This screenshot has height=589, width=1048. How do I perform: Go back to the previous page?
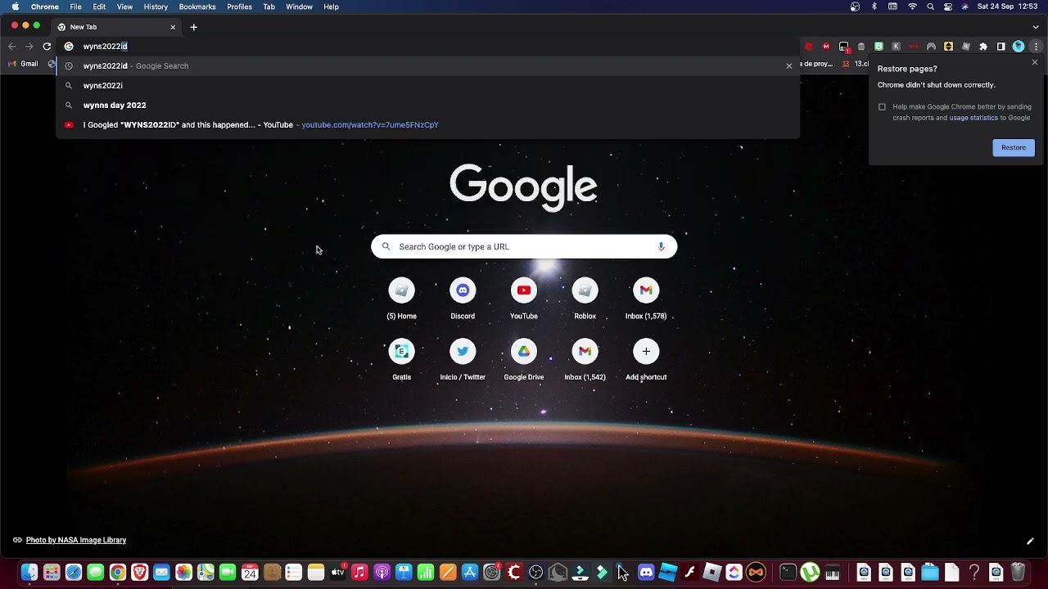11,47
